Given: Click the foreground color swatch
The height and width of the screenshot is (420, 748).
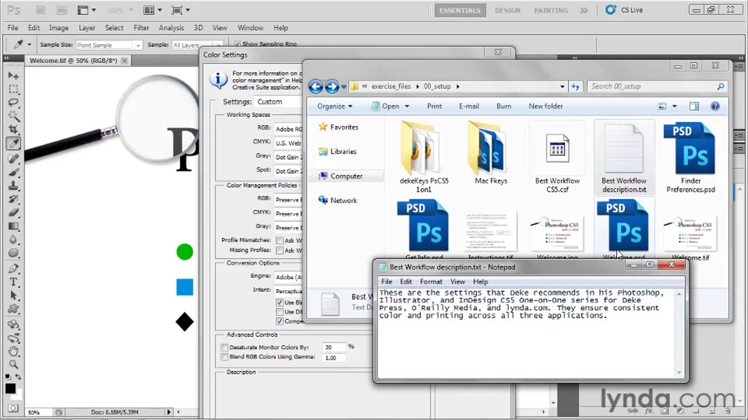Looking at the screenshot, I should [x=11, y=388].
